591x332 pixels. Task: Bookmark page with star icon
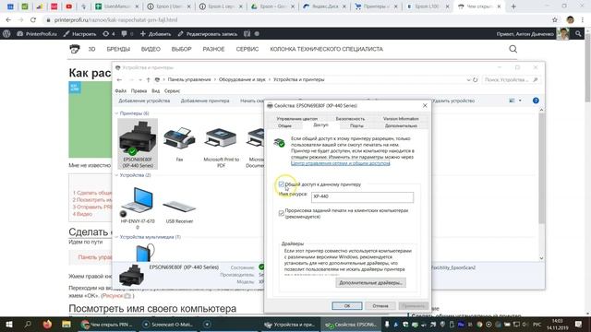tap(554, 20)
